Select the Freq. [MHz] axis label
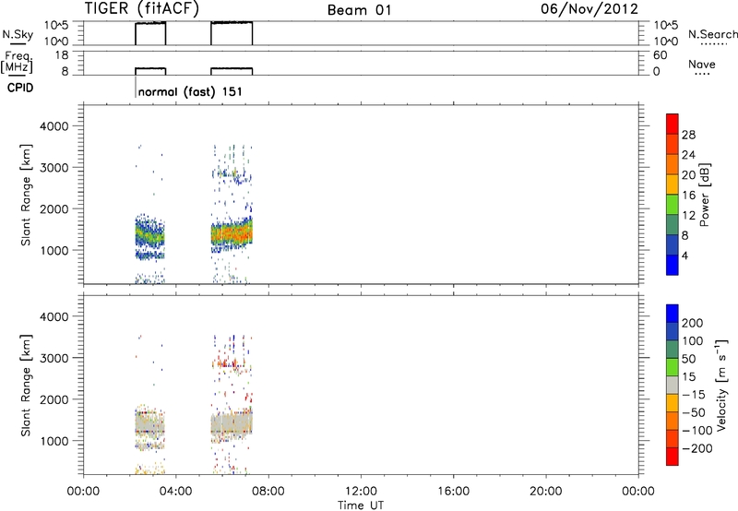This screenshot has height=511, width=738. point(17,63)
